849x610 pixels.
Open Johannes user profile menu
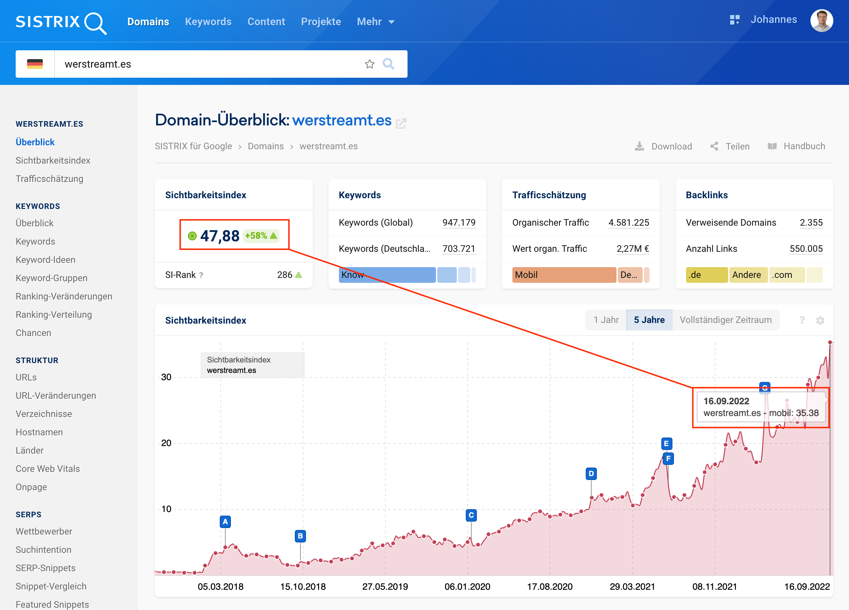821,21
